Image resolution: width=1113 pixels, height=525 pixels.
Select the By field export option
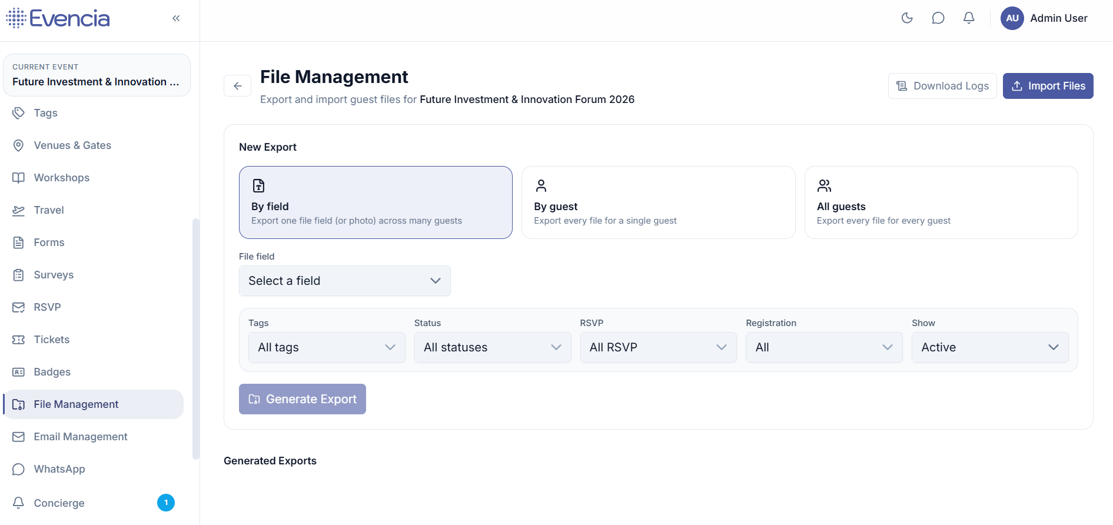[x=376, y=202]
